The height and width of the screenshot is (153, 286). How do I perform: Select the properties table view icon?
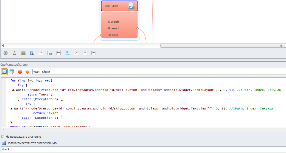(4, 72)
